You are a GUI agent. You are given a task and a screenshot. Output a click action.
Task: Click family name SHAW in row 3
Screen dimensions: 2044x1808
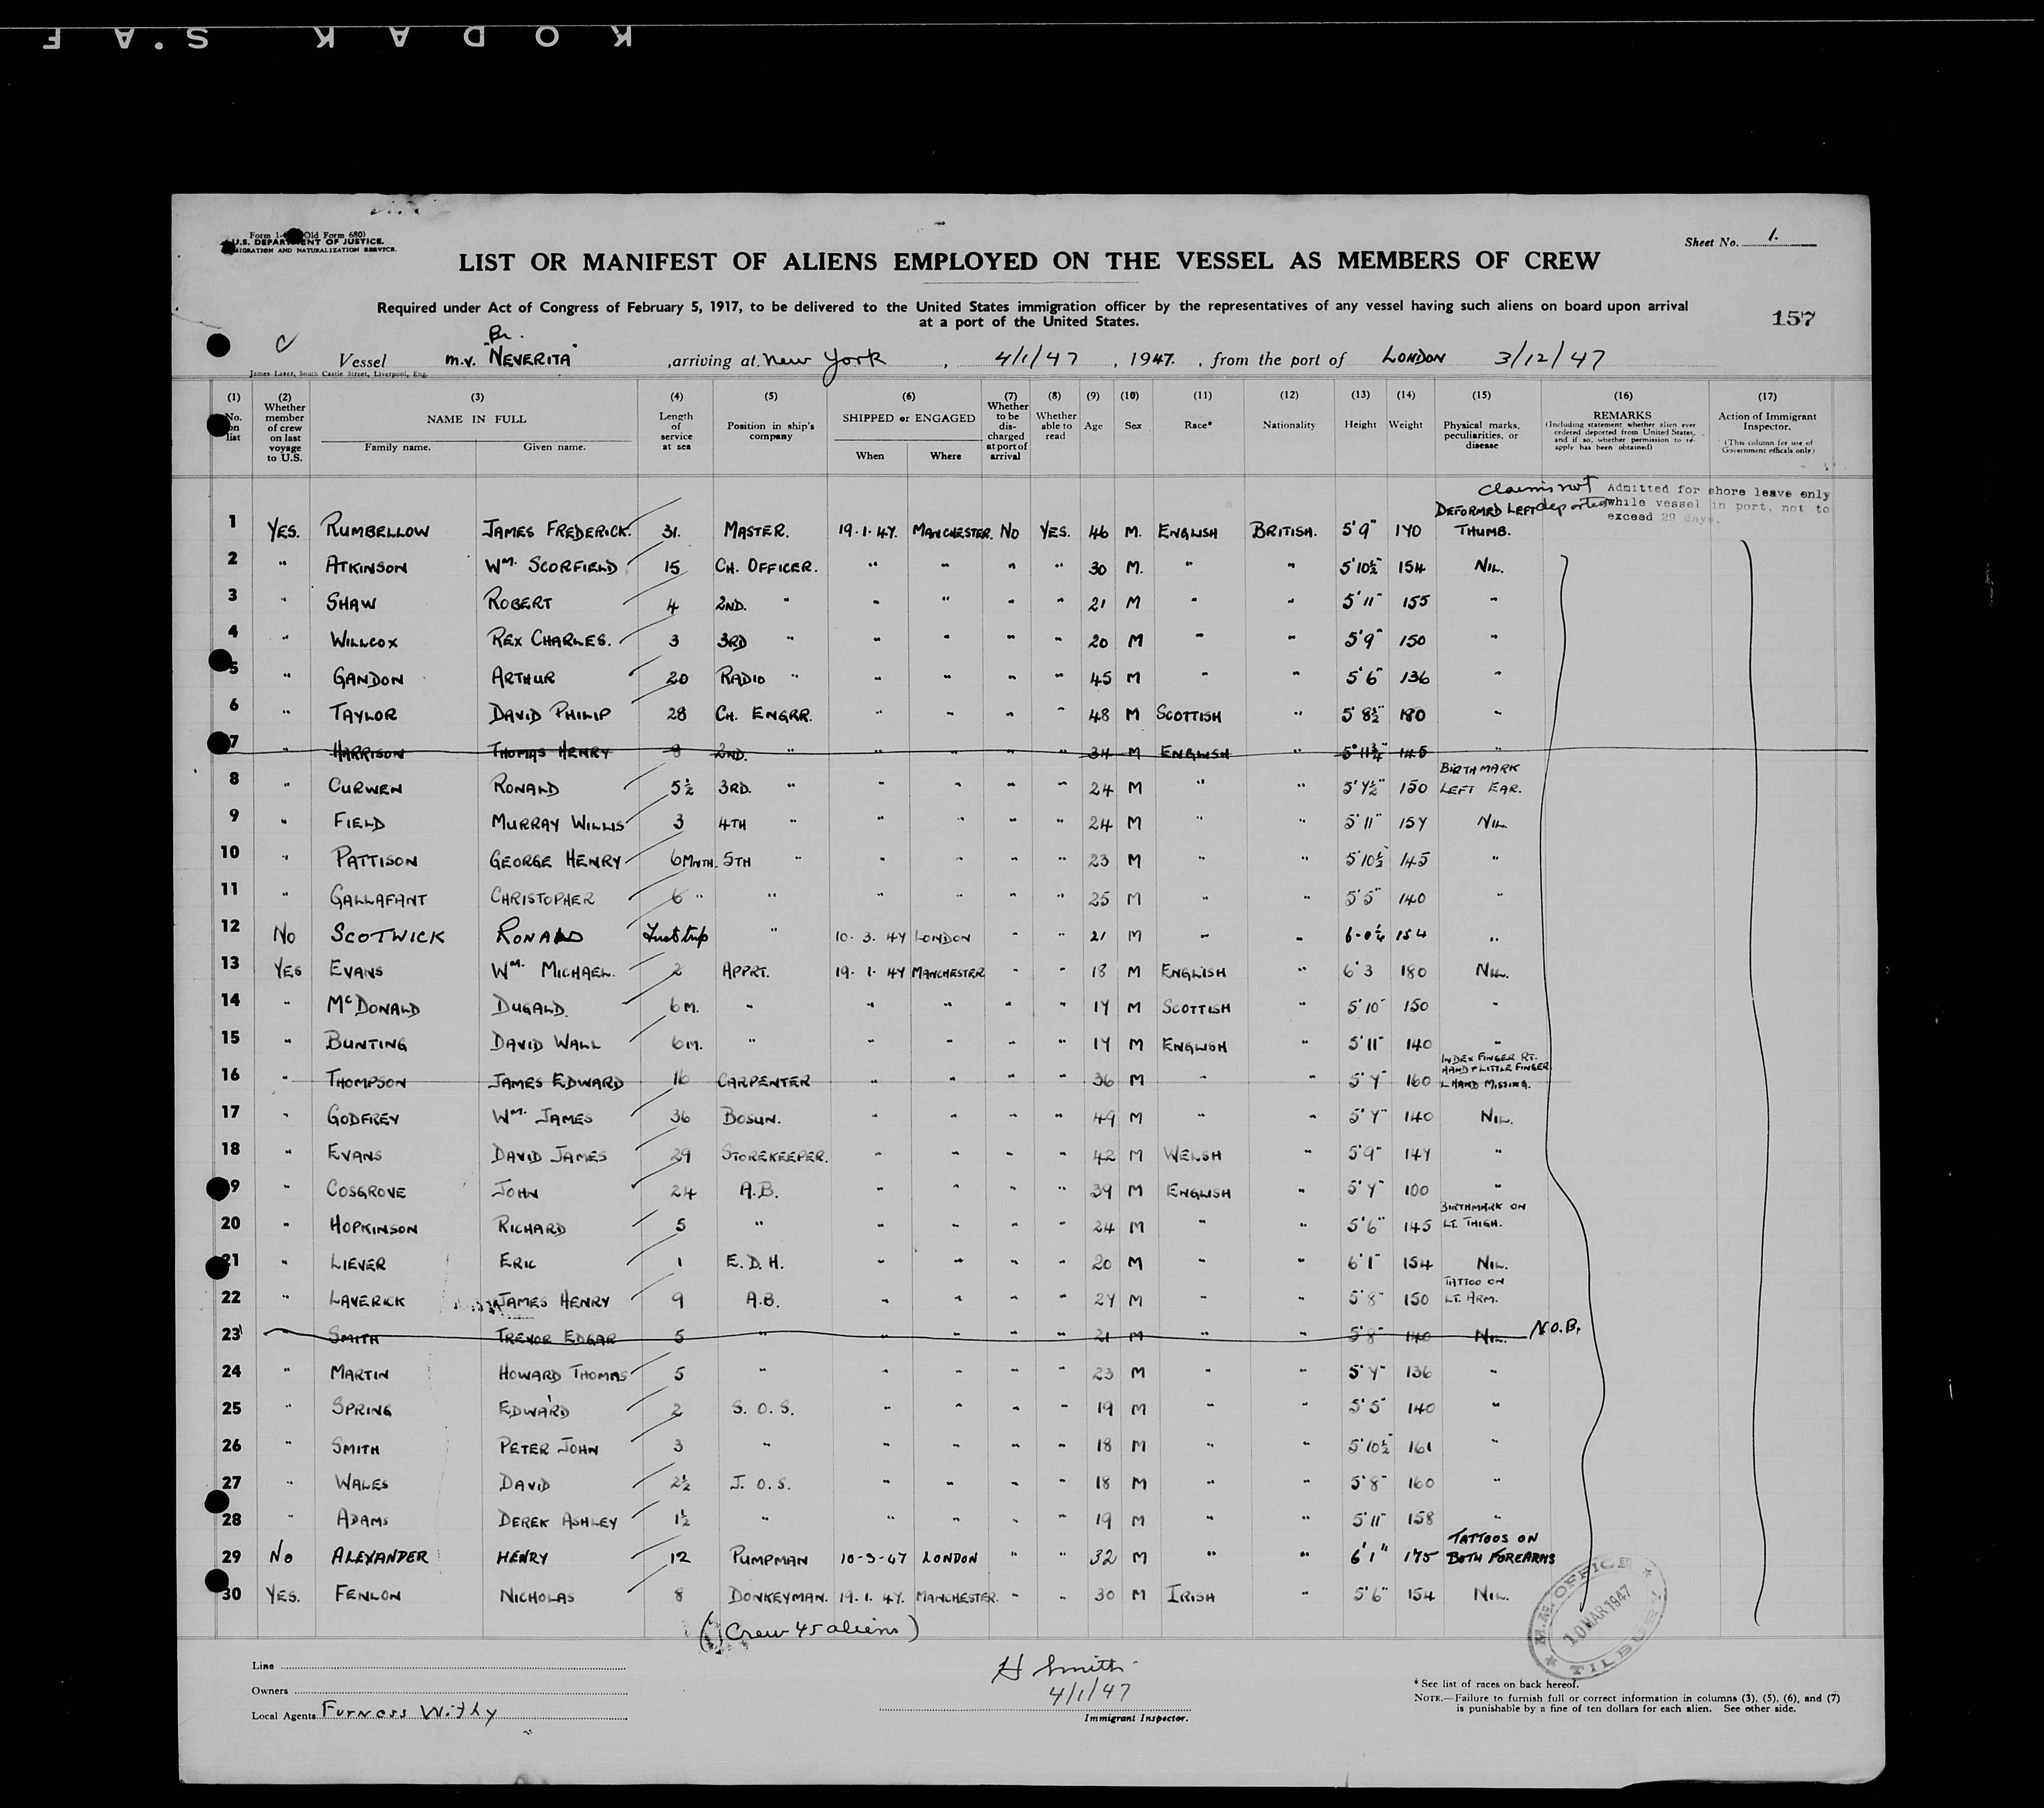[353, 604]
